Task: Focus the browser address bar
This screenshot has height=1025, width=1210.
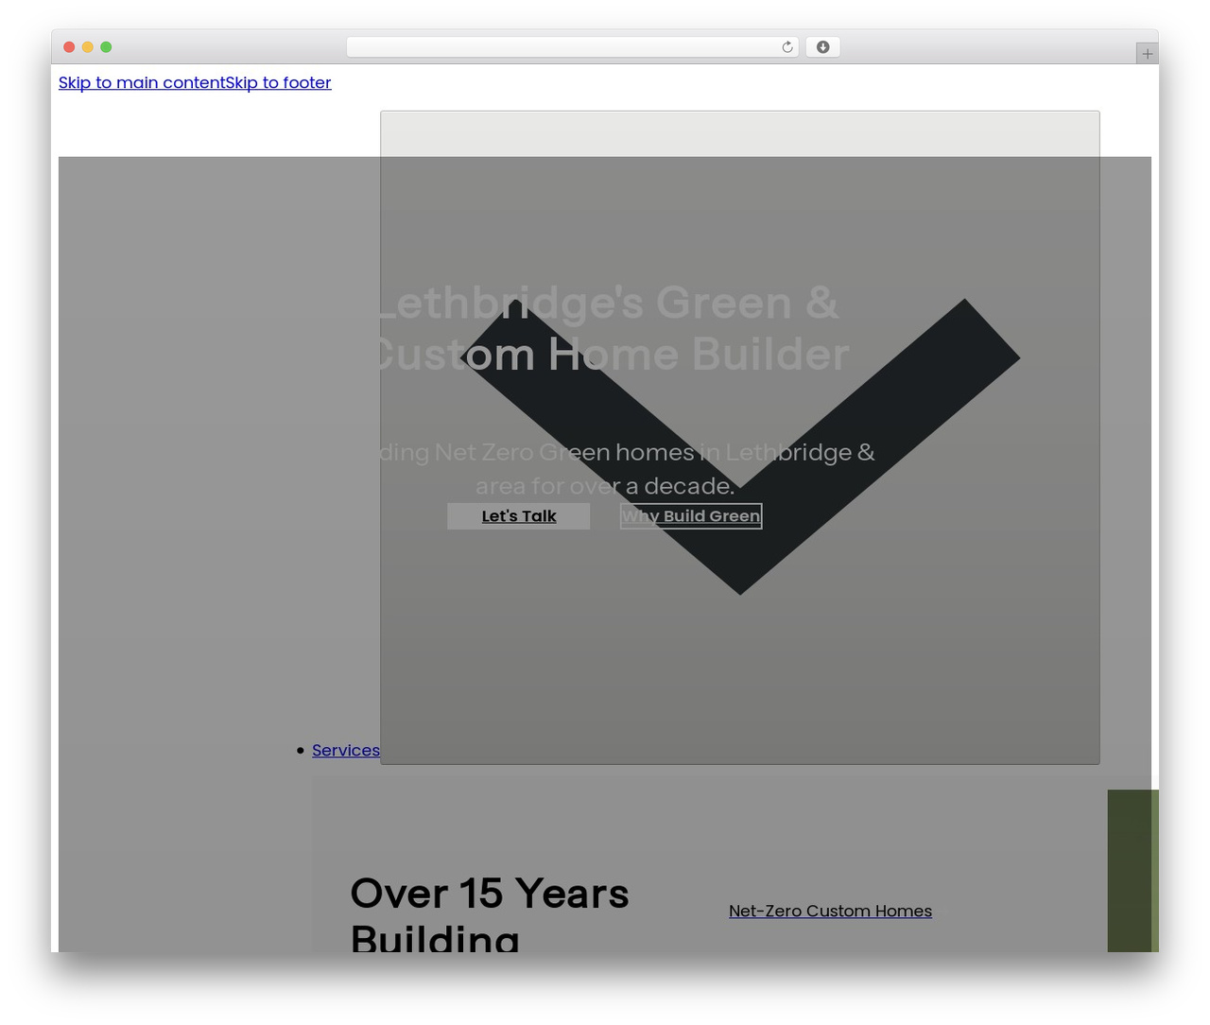Action: tap(572, 47)
